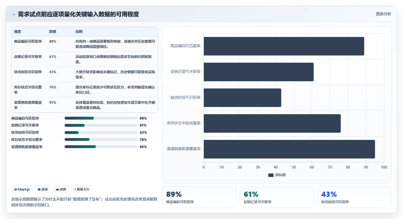The height and width of the screenshot is (219, 403).
Task: Click the 89% value in table
Action: tap(53, 41)
